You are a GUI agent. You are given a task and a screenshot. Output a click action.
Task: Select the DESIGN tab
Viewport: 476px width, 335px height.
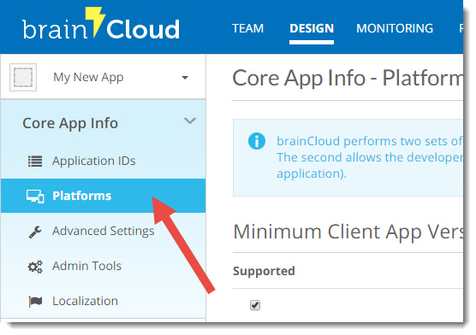[312, 28]
